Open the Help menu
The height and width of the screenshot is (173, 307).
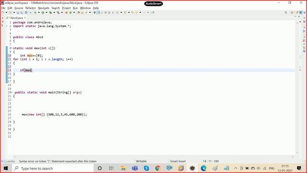[96, 8]
